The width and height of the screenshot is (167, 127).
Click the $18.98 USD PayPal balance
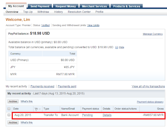click(x=40, y=33)
